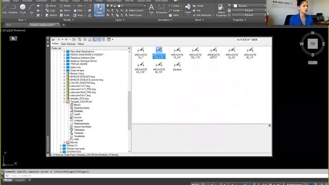The height and width of the screenshot is (185, 329).
Task: Select the Polyline tool
Action: (x=13, y=9)
